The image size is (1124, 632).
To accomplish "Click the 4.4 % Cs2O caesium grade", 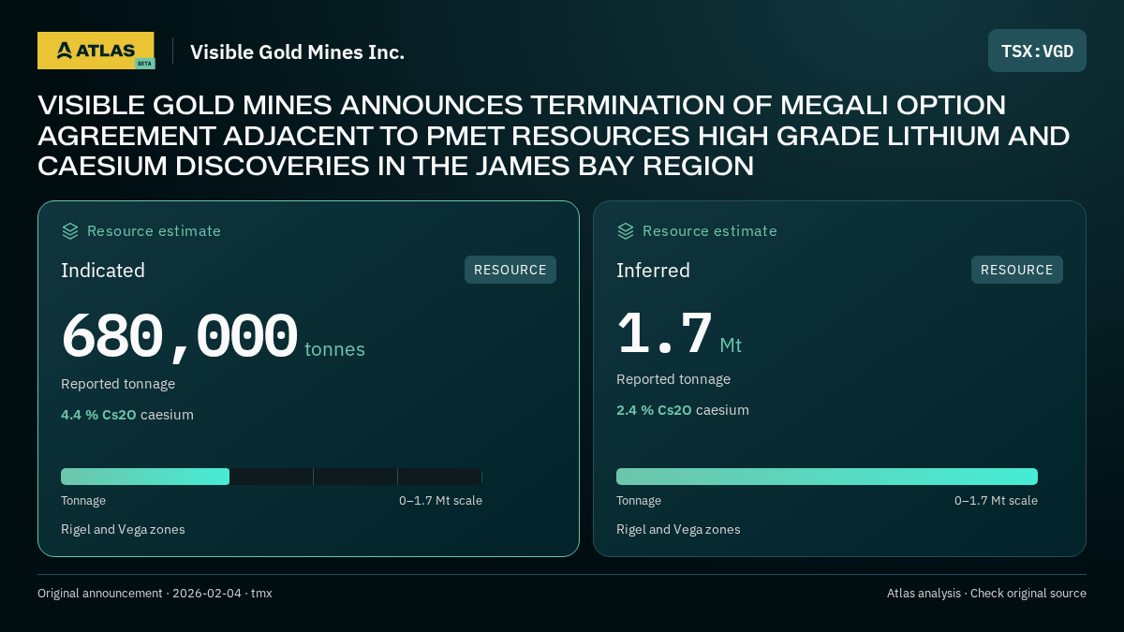I will (127, 415).
